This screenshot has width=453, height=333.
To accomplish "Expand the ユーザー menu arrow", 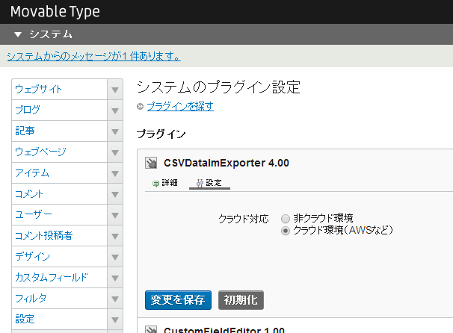I will point(115,215).
